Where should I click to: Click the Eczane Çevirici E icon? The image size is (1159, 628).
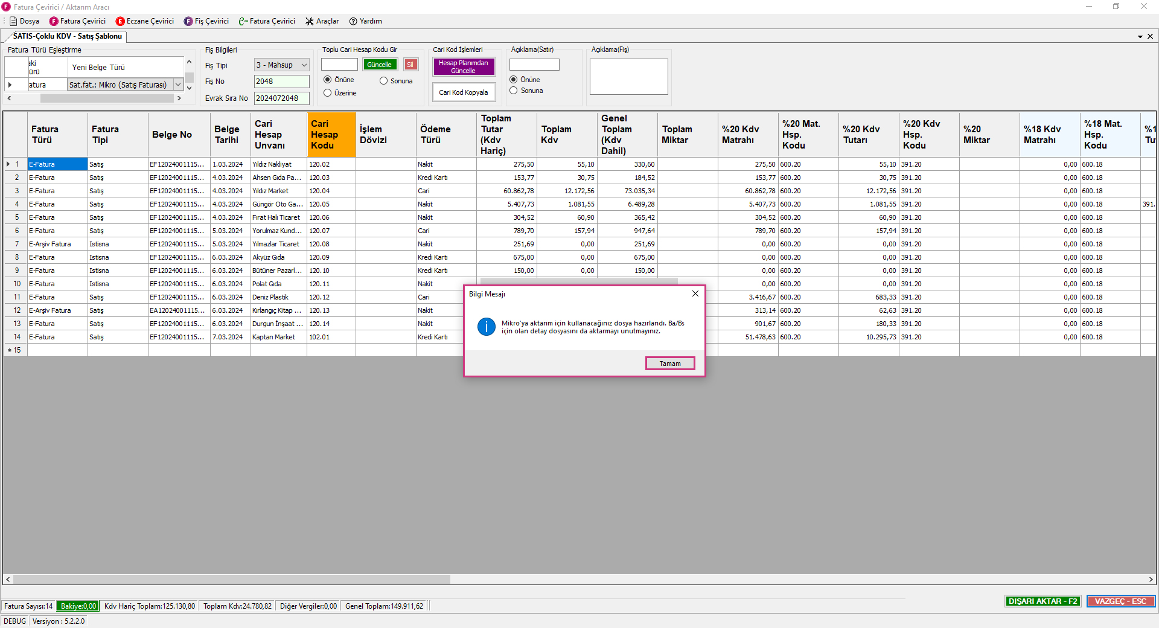point(120,21)
